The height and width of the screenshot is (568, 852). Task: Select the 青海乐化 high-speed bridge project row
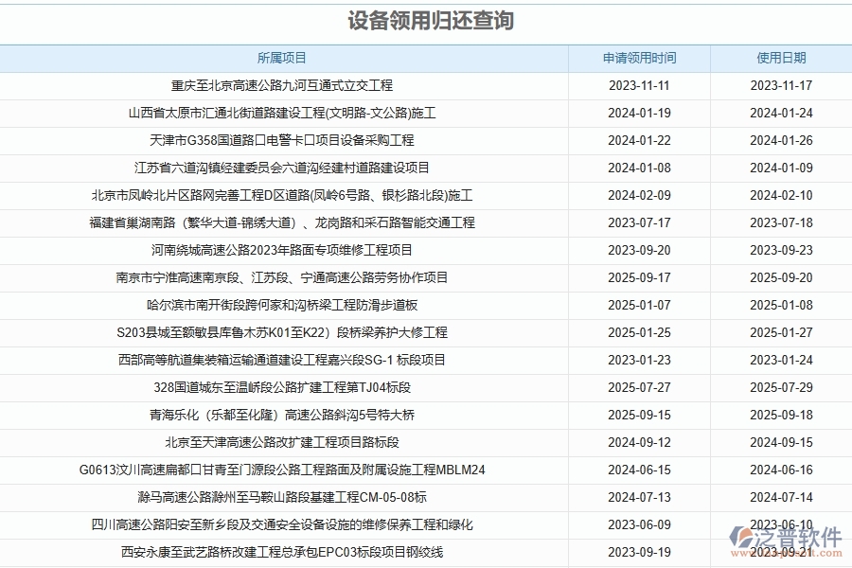(285, 415)
